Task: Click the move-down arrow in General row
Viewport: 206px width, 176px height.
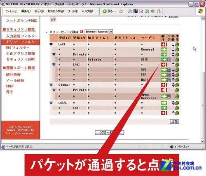Action: (173, 50)
